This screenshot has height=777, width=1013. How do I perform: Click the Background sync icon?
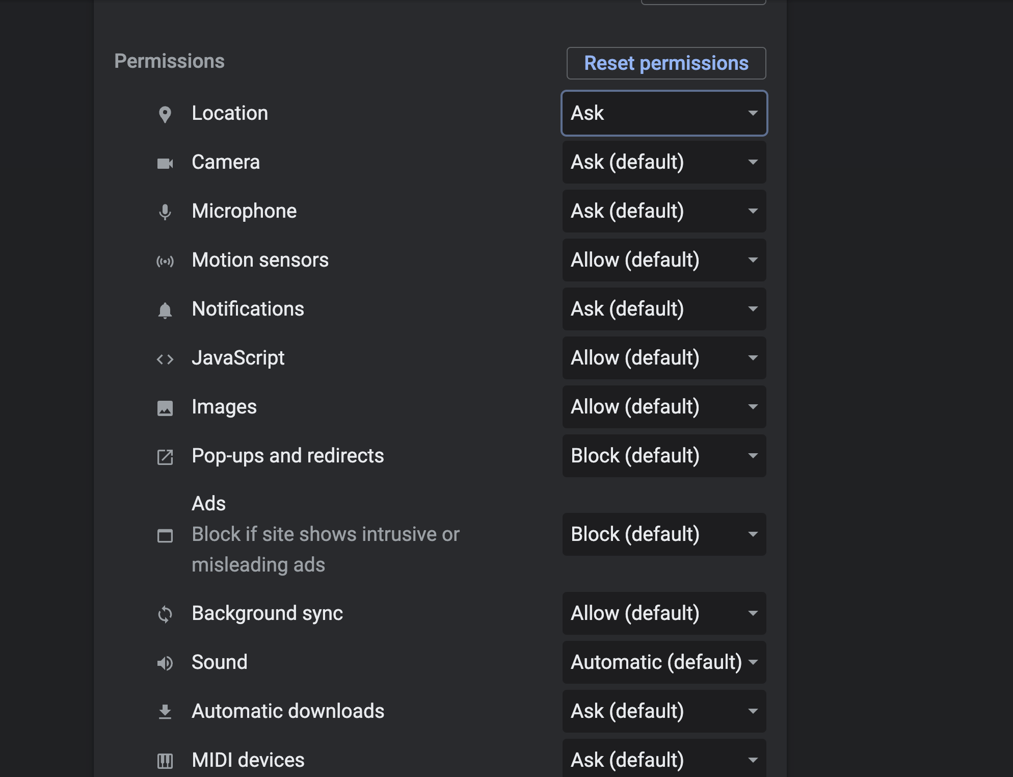pyautogui.click(x=165, y=614)
